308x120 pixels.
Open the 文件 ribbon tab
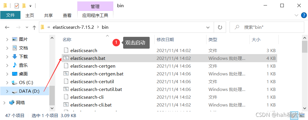pyautogui.click(x=10, y=15)
